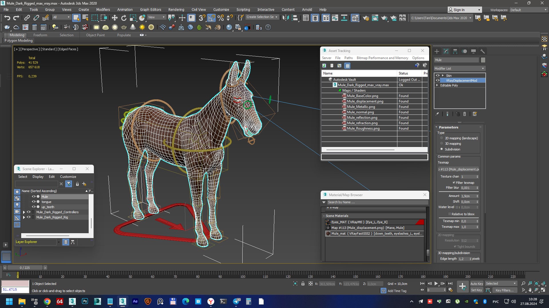549x308 pixels.
Task: Select 2D mapping (landscape) radio button
Action: click(x=442, y=138)
